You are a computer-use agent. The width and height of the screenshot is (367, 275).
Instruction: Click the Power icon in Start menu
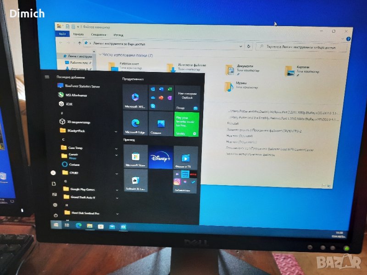click(x=56, y=214)
